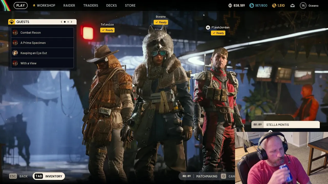Switch to the RAIDER tab
The height and width of the screenshot is (184, 328).
(x=69, y=5)
